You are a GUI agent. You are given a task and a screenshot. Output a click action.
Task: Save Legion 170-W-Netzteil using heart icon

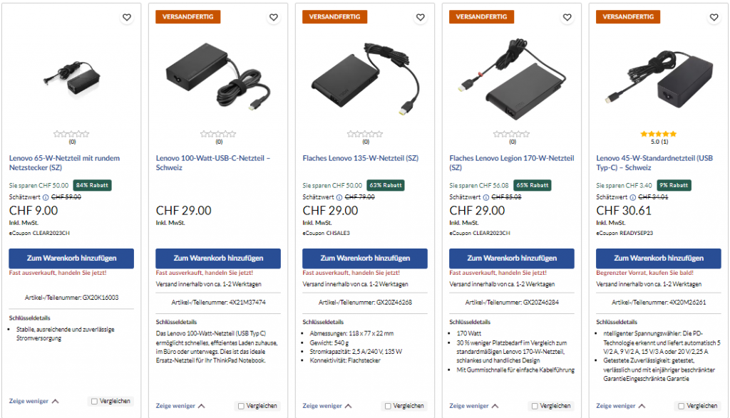(x=567, y=18)
